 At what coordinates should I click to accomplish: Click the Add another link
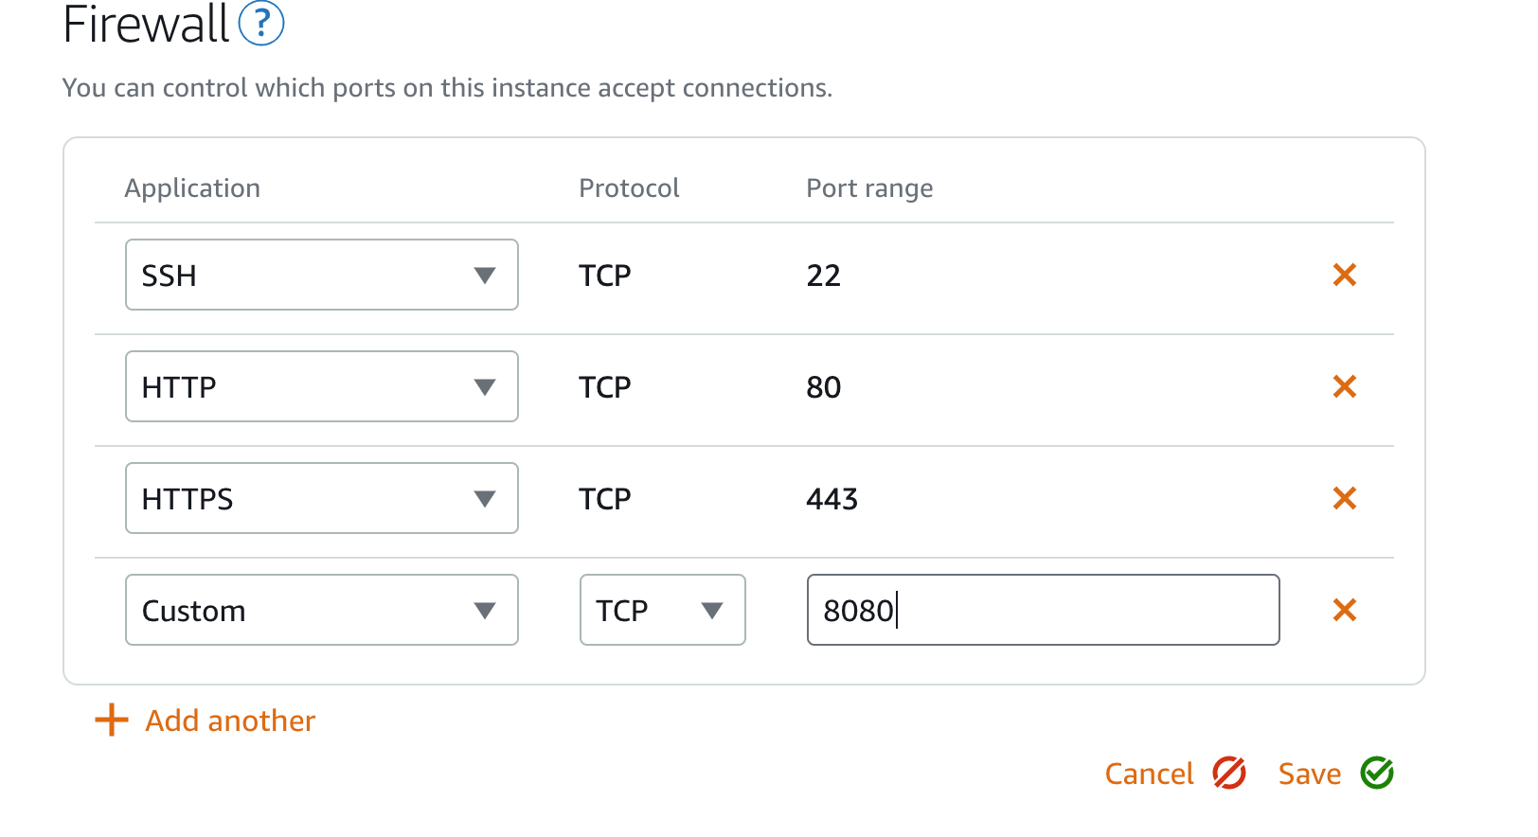point(230,721)
